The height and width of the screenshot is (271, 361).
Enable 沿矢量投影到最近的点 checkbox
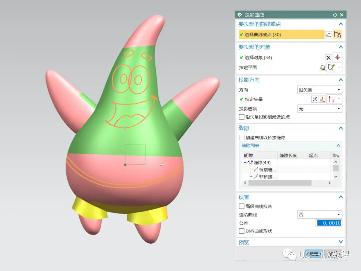tap(242, 117)
